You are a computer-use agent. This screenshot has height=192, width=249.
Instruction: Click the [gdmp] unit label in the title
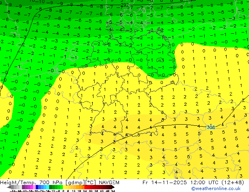[75, 183]
